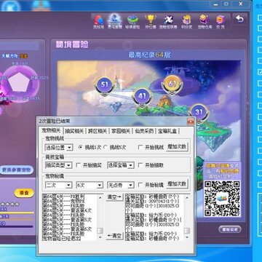Open the gold trophy ranking icon
Screen dimensions: 262x262
coord(151,22)
